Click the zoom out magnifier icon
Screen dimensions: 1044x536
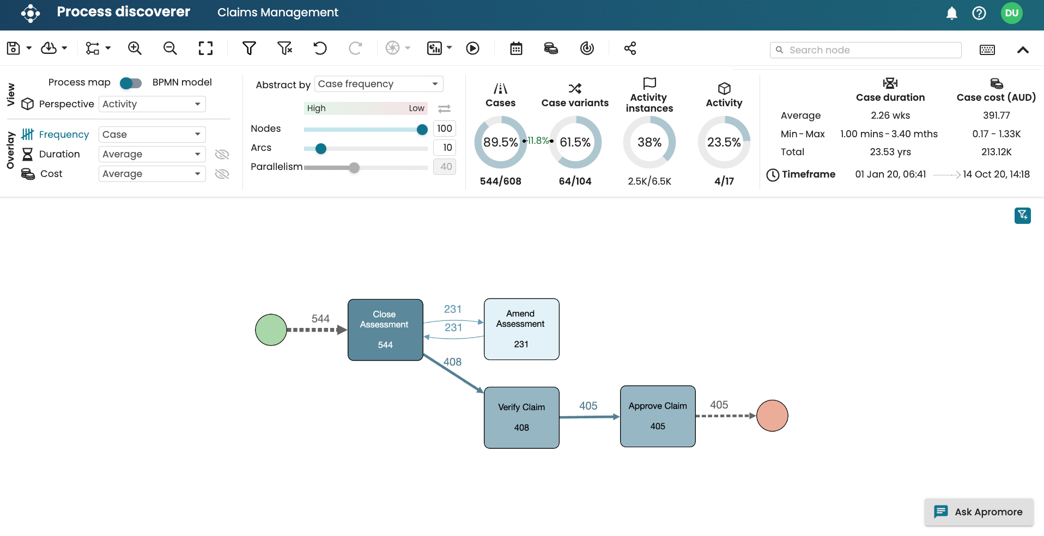pos(170,48)
